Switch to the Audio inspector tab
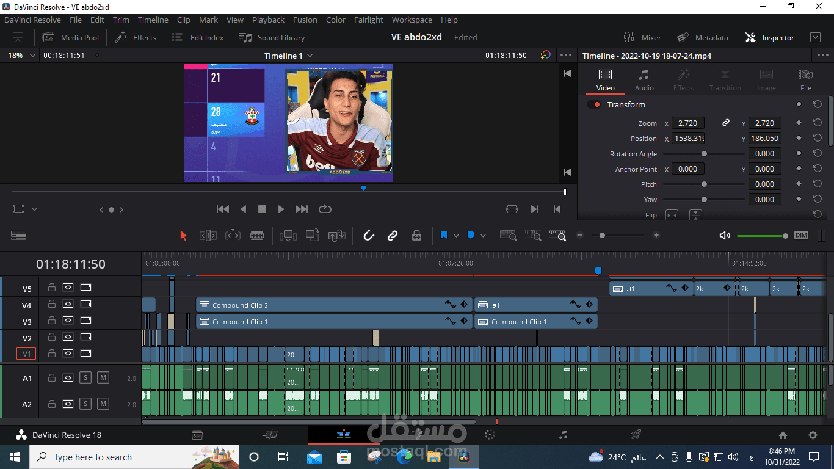The width and height of the screenshot is (834, 469). 644,80
